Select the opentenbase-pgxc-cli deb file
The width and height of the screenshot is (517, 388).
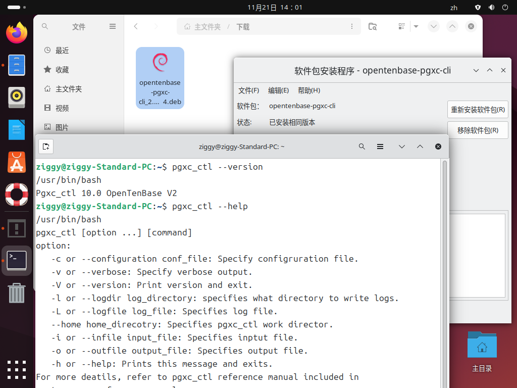coord(160,78)
